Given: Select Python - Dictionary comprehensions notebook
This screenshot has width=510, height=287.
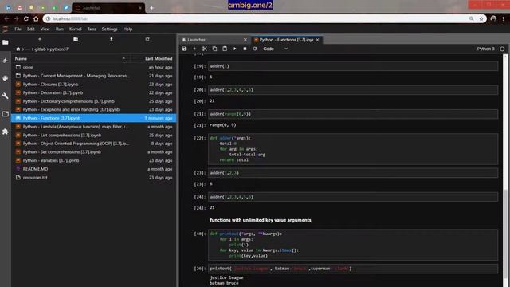Looking at the screenshot, I should (94, 101).
